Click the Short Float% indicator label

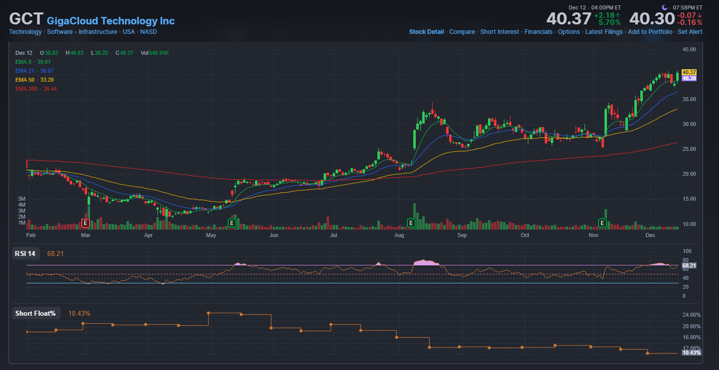tap(35, 313)
